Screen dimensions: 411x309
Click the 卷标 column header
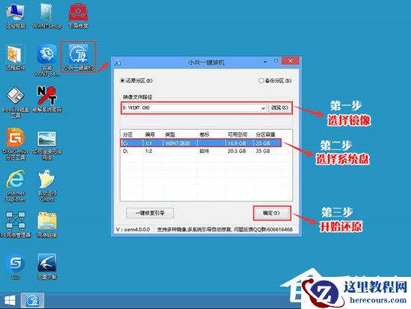(205, 134)
